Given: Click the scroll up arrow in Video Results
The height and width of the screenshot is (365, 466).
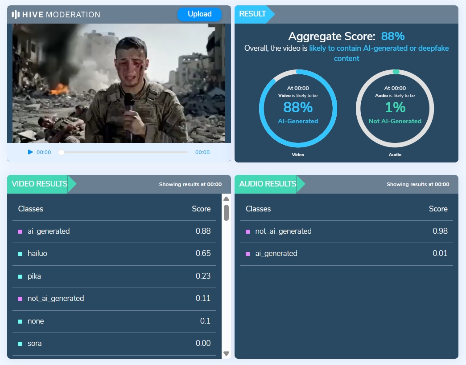Looking at the screenshot, I should pyautogui.click(x=226, y=199).
